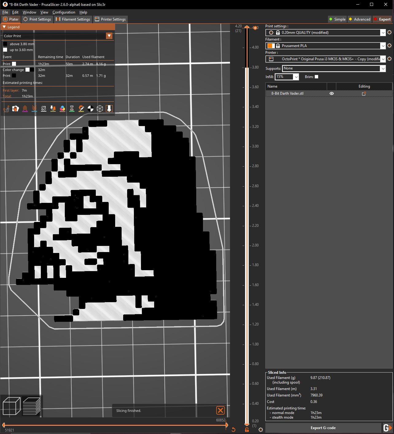394x434 pixels.
Task: Click the Export G-code button
Action: click(x=323, y=428)
